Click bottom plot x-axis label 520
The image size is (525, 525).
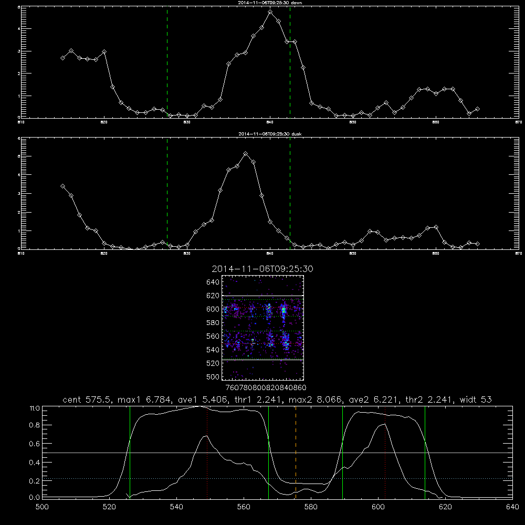click(109, 507)
